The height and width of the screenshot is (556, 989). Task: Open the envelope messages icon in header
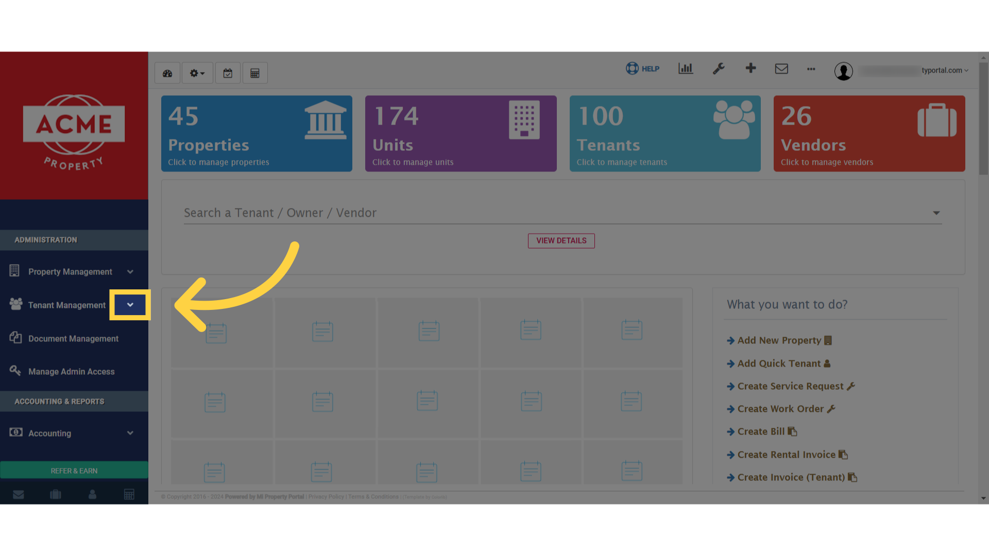(x=781, y=68)
